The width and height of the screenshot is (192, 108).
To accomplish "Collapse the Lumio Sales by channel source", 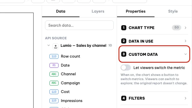I will 49,45.
